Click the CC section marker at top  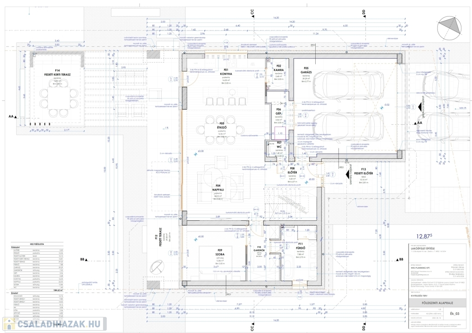click(x=252, y=12)
